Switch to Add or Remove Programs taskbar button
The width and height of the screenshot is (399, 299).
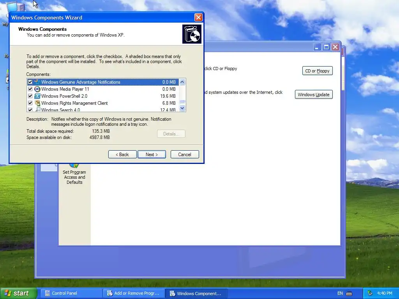click(x=134, y=294)
